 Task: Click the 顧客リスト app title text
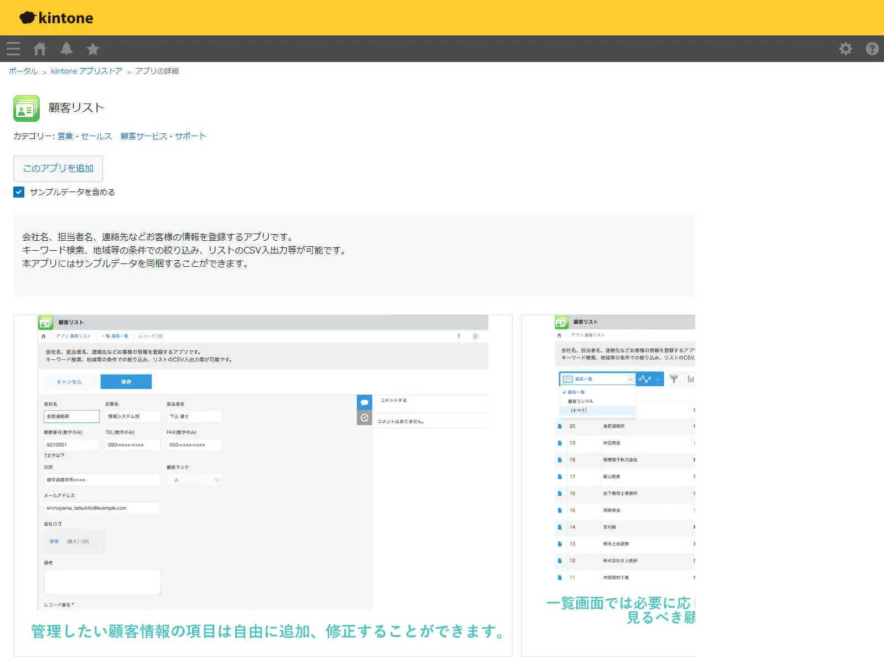coord(76,108)
